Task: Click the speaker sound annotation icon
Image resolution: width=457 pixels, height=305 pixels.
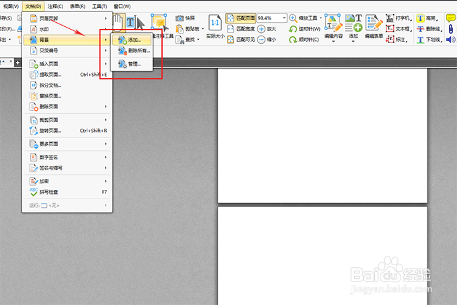Action: click(x=450, y=40)
